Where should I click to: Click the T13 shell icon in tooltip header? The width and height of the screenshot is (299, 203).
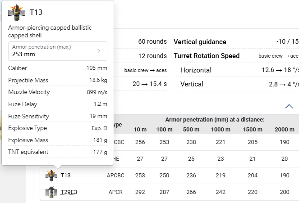tap(17, 13)
